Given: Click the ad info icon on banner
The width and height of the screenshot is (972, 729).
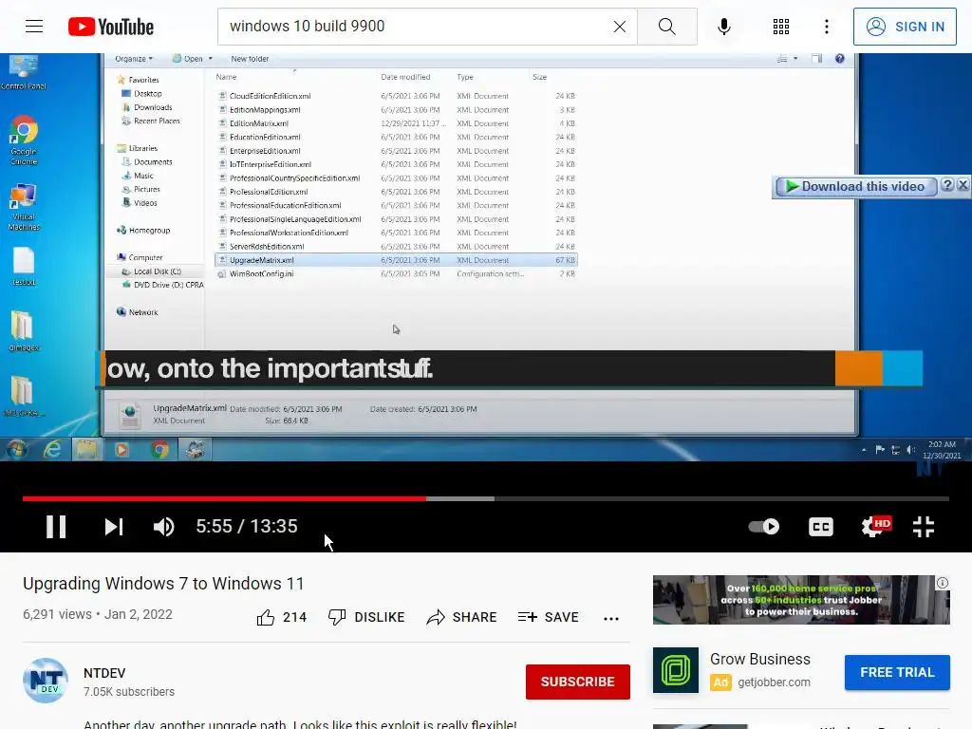Looking at the screenshot, I should point(943,583).
